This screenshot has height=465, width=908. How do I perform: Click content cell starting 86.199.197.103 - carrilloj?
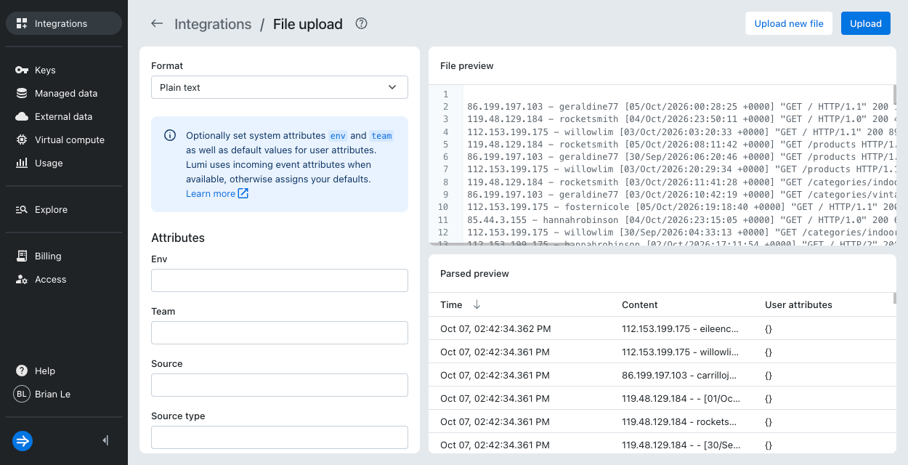pos(679,375)
